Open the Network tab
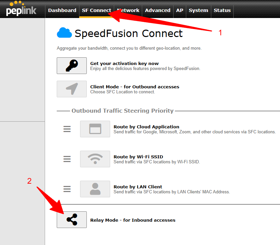Viewport: 280px width, 245px height. coord(128,10)
